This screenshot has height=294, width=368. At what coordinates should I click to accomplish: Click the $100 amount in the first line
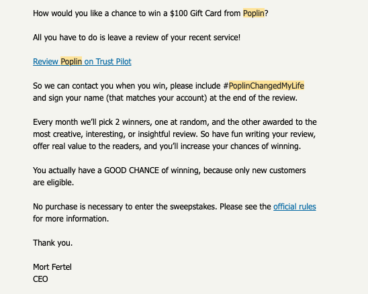(179, 13)
